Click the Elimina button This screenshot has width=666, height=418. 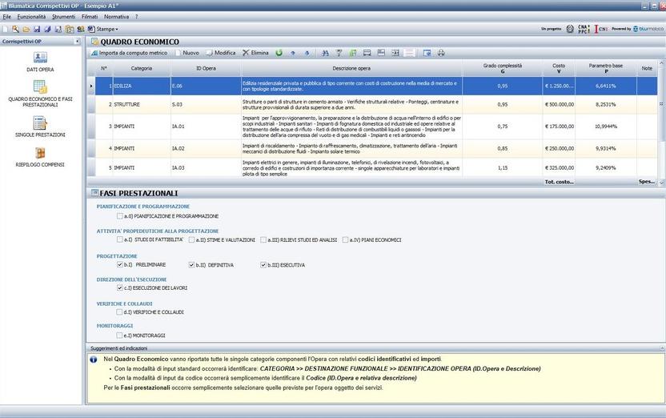pyautogui.click(x=255, y=53)
